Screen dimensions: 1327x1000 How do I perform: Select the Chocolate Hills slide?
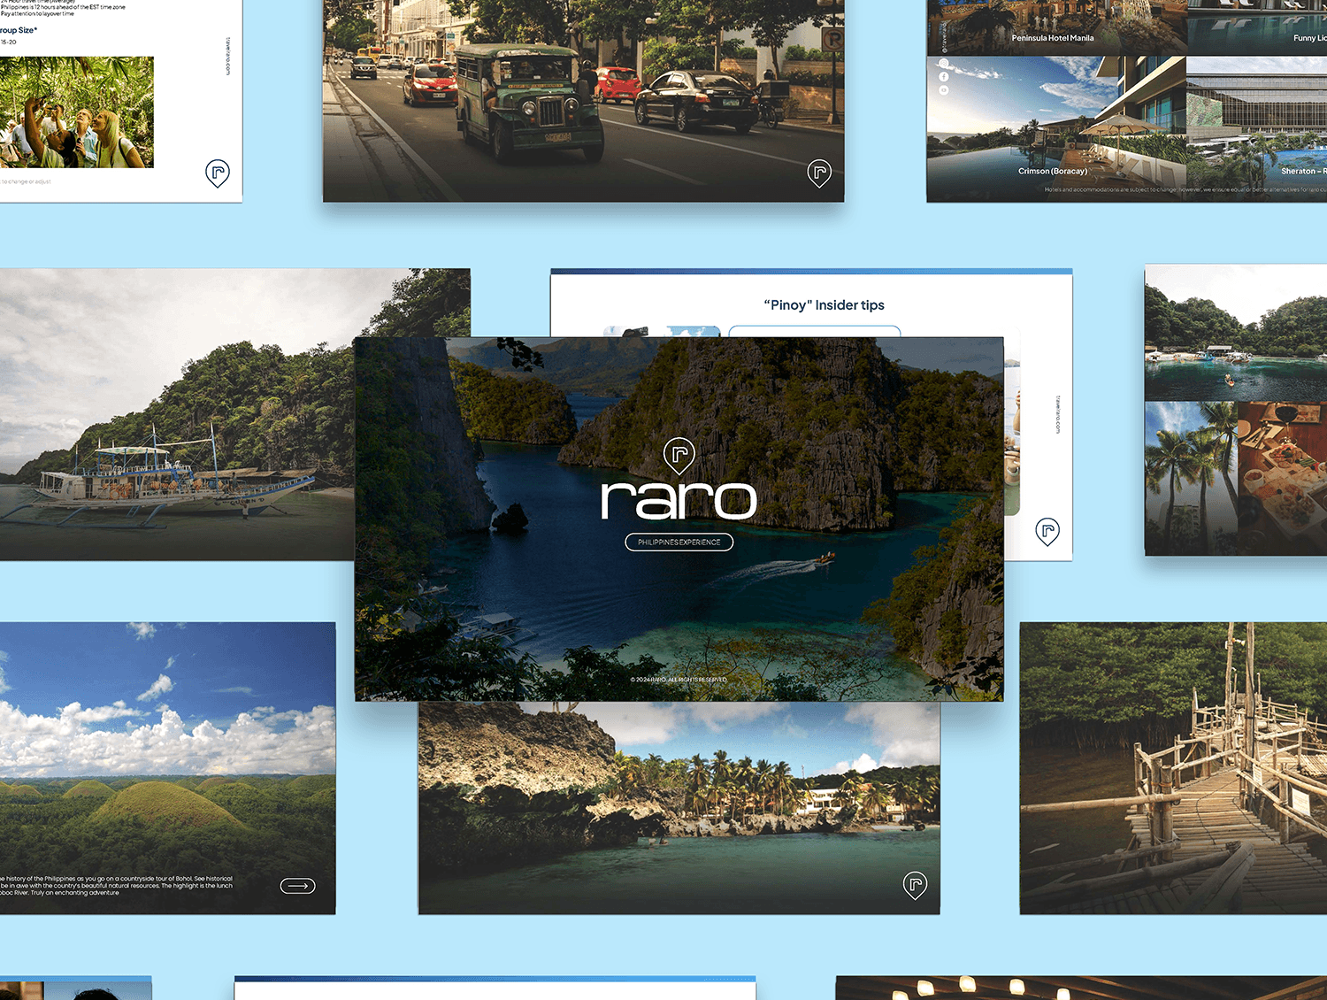(x=168, y=768)
